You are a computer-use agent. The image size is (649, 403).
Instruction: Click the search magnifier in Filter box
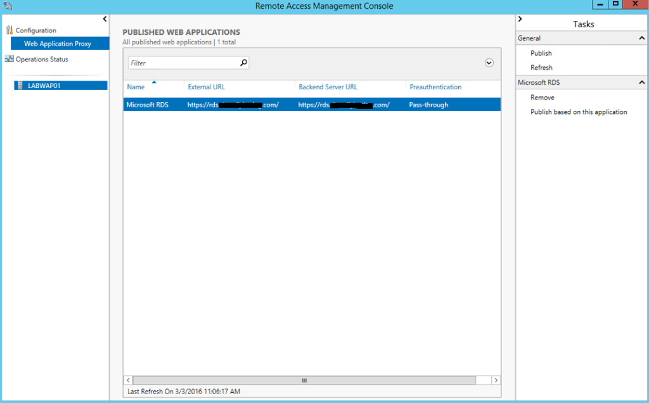(x=243, y=63)
